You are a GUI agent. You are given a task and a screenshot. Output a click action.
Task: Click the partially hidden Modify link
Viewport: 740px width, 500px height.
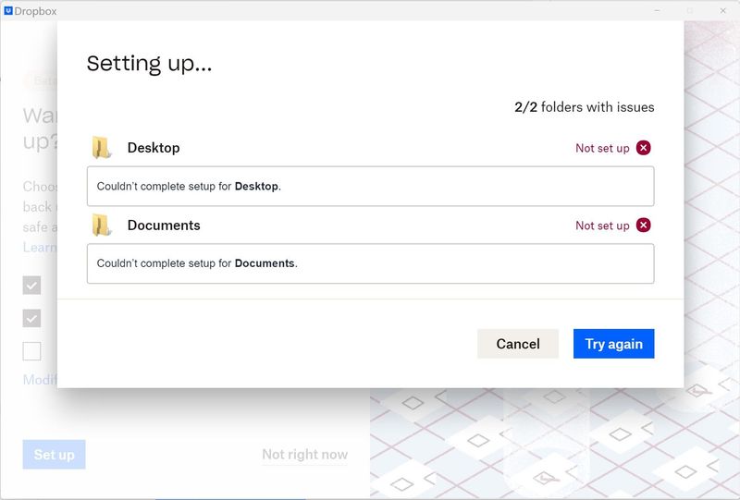(x=40, y=380)
